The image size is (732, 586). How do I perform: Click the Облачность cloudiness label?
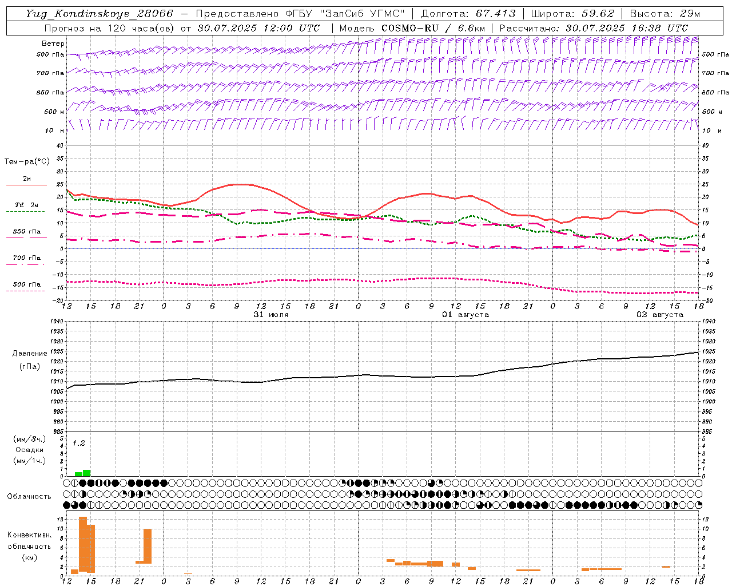29,497
